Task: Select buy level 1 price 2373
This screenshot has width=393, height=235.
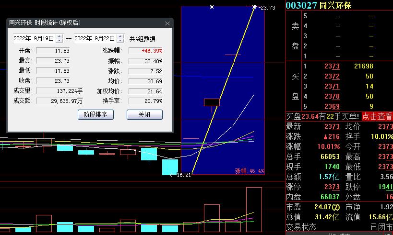Action: [332, 66]
